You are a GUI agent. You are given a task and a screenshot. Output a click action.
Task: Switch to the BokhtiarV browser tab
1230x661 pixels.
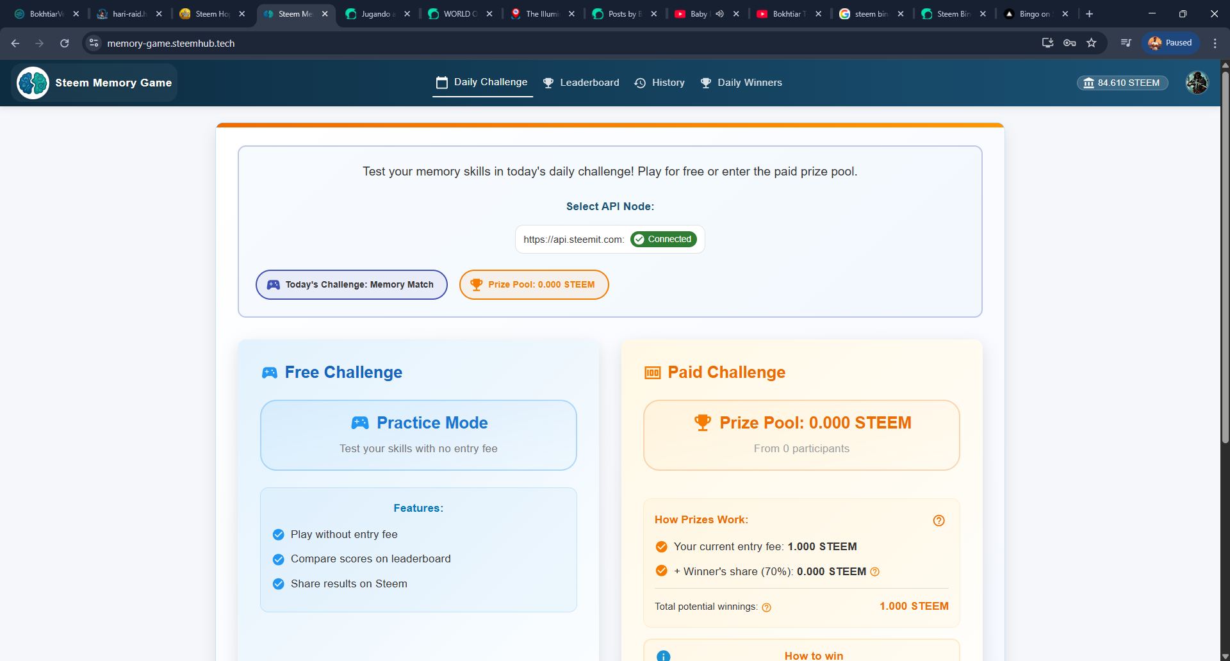(x=46, y=13)
